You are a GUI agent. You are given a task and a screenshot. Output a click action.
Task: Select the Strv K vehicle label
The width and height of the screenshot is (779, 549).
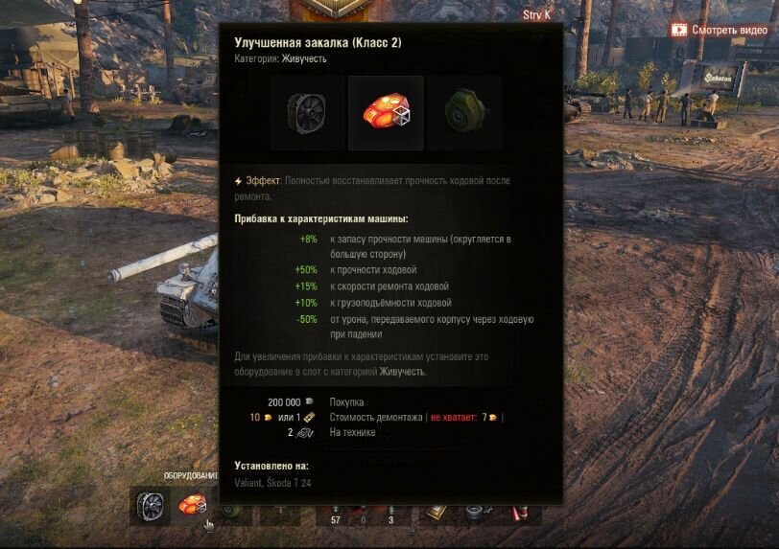(536, 15)
